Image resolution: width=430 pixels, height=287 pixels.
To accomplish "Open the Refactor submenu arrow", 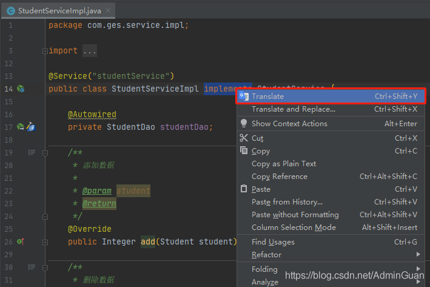I will point(418,254).
